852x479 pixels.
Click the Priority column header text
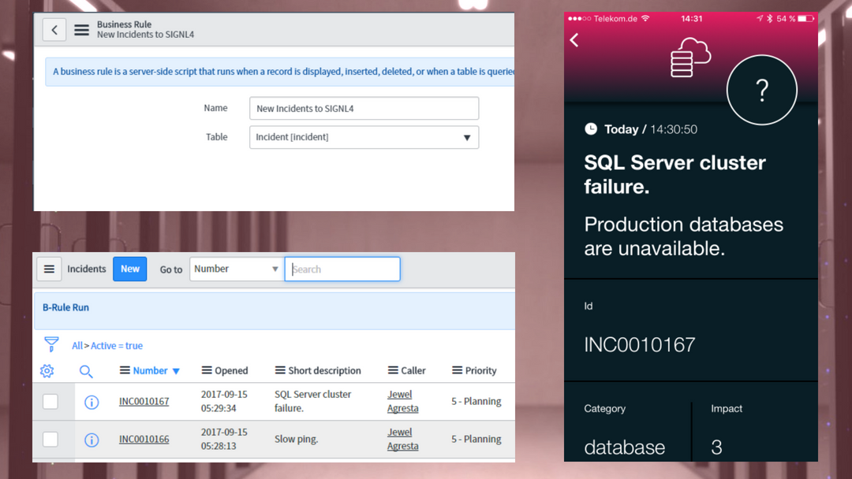[481, 370]
